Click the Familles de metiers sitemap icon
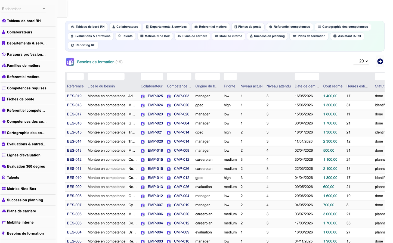The width and height of the screenshot is (393, 243). (x=4, y=66)
